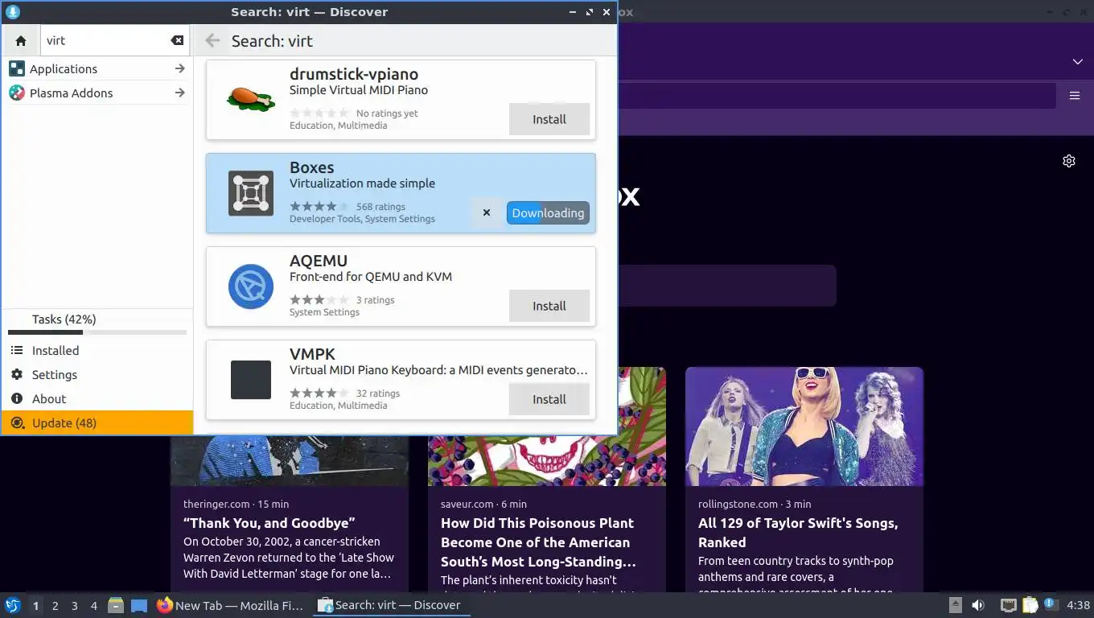
Task: Open Taylor Swift article thumbnail in Firefox
Action: [804, 426]
